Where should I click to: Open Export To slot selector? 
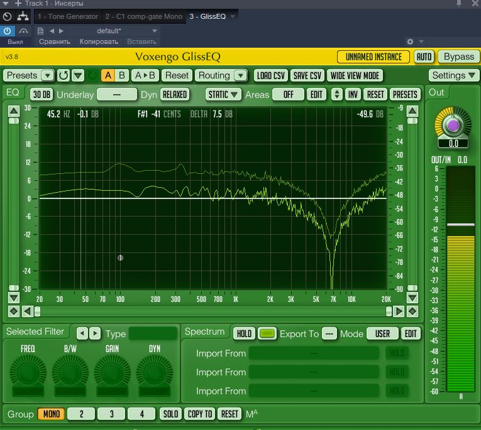pos(329,333)
